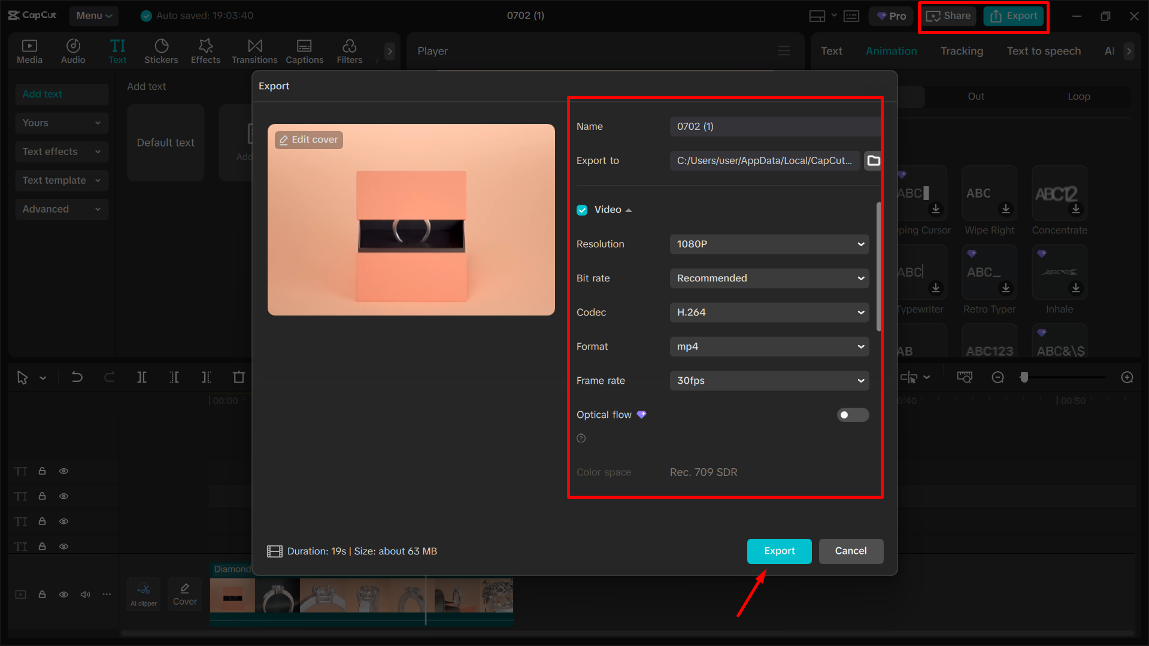Hide the first text track with the eye toggle
The width and height of the screenshot is (1149, 646).
(63, 471)
